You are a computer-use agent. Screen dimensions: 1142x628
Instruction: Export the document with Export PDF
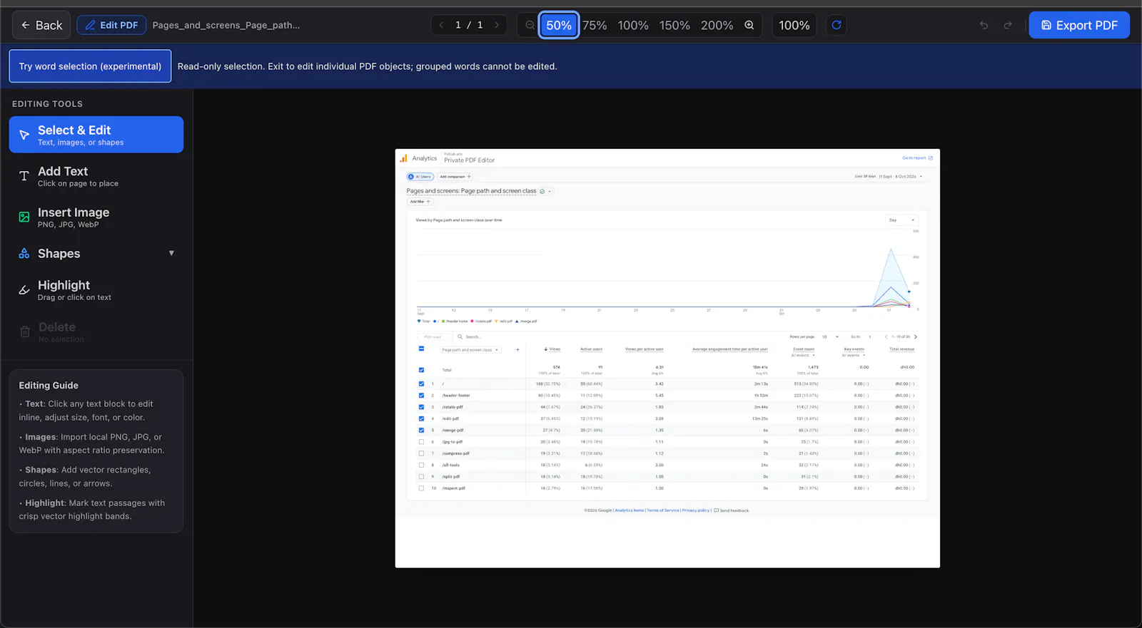[x=1079, y=25]
